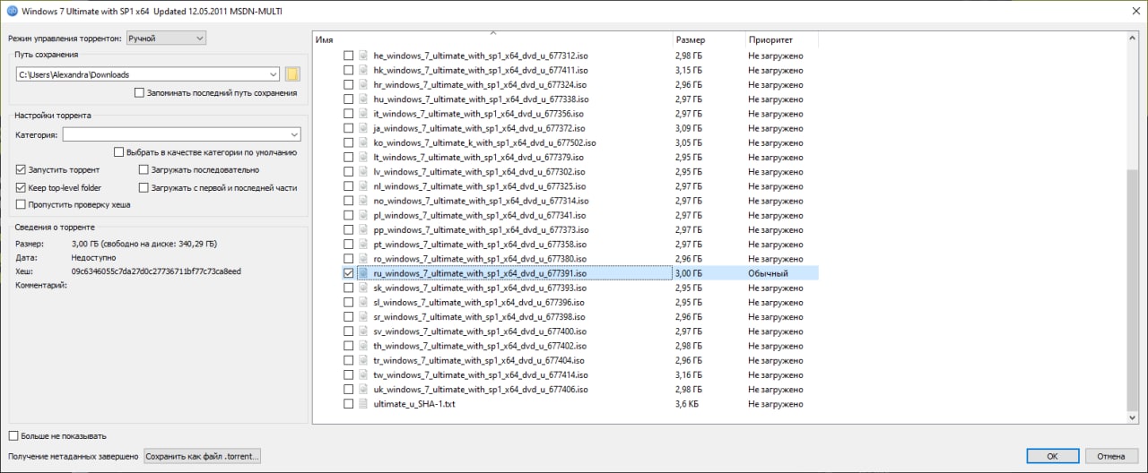Screen dimensions: 1148x473
Task: Check the sv_windows_7_ultimate iso checkbox
Action: tap(349, 331)
